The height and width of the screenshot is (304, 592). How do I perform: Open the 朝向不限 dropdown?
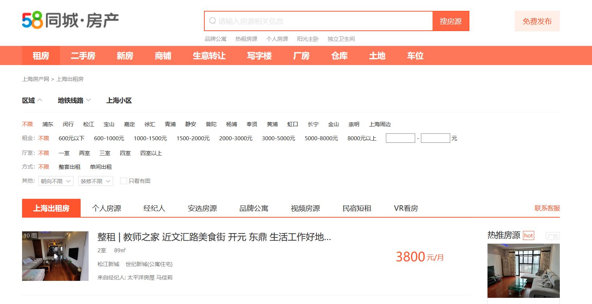(56, 181)
